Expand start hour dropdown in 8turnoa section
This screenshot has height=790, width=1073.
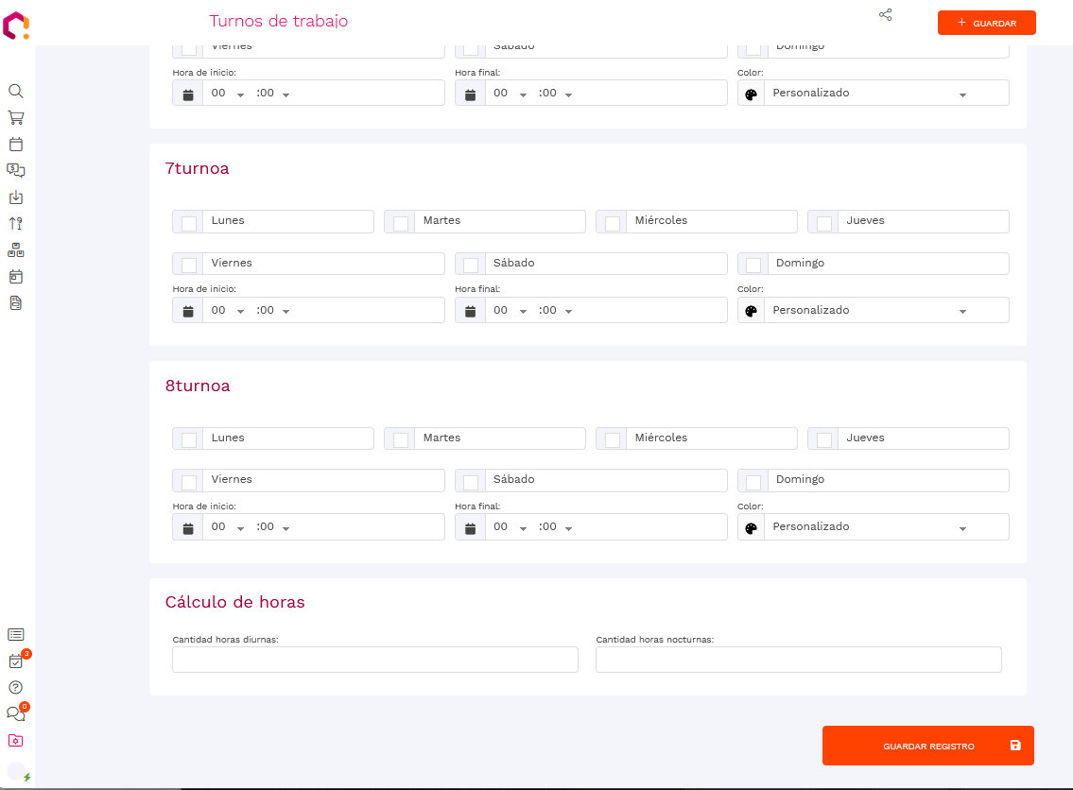(x=228, y=527)
